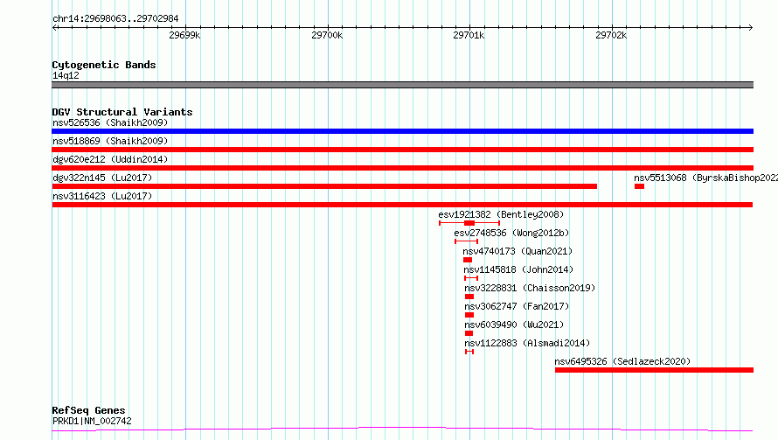The image size is (778, 440).
Task: Click the nsv3228831 red variant block
Action: coord(469,297)
